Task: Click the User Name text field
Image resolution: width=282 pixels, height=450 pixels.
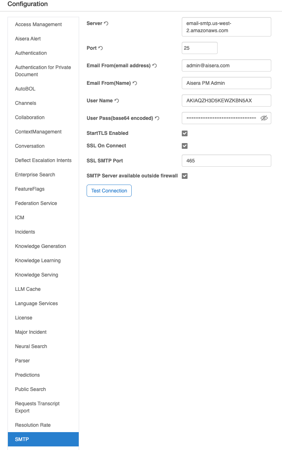Action: point(226,101)
